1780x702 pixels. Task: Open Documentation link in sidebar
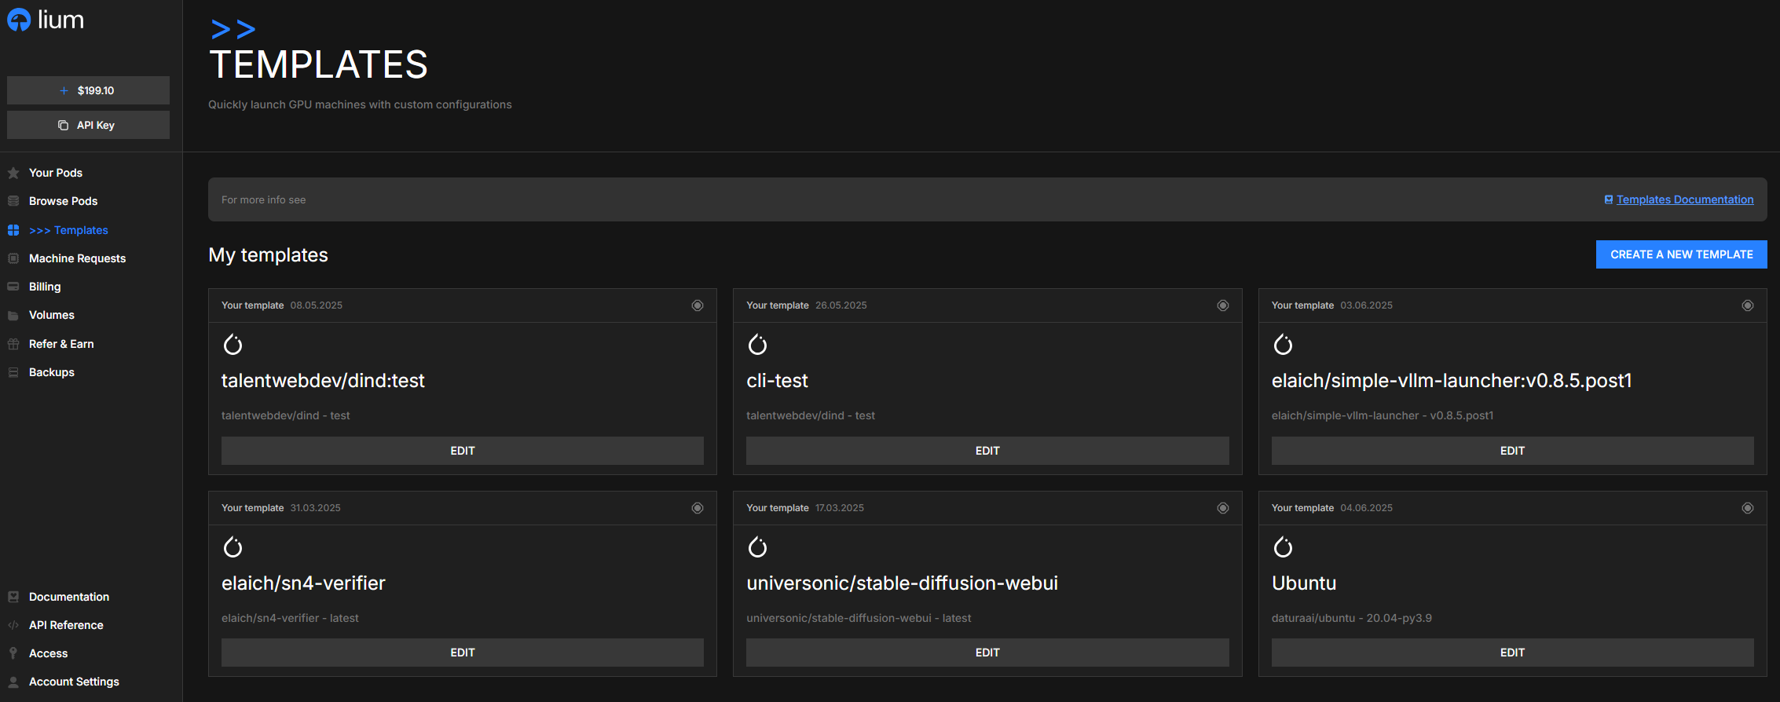pyautogui.click(x=69, y=597)
